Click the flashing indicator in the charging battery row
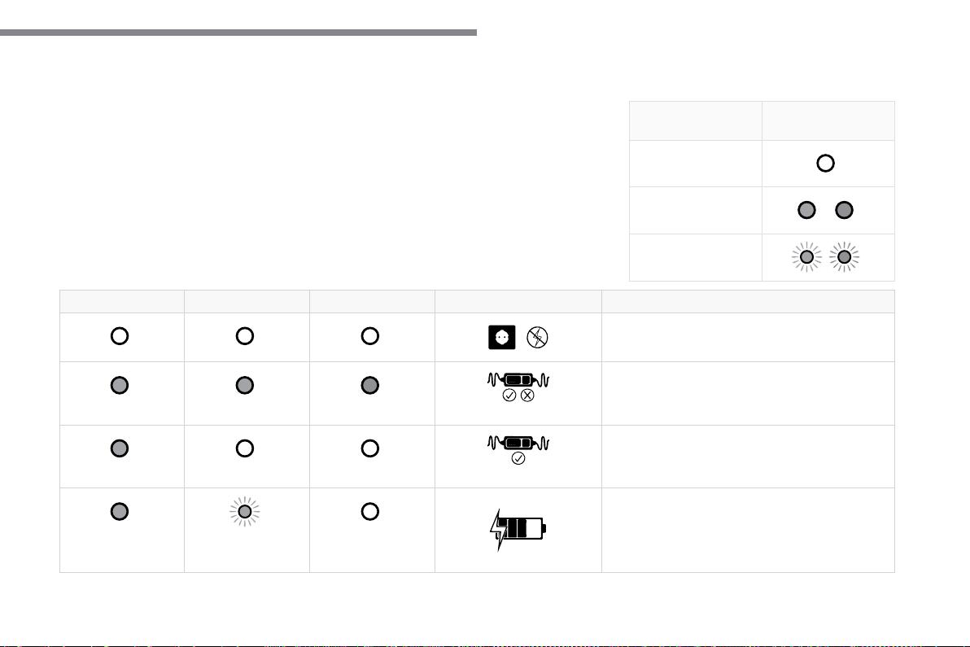The image size is (970, 647). [x=245, y=512]
